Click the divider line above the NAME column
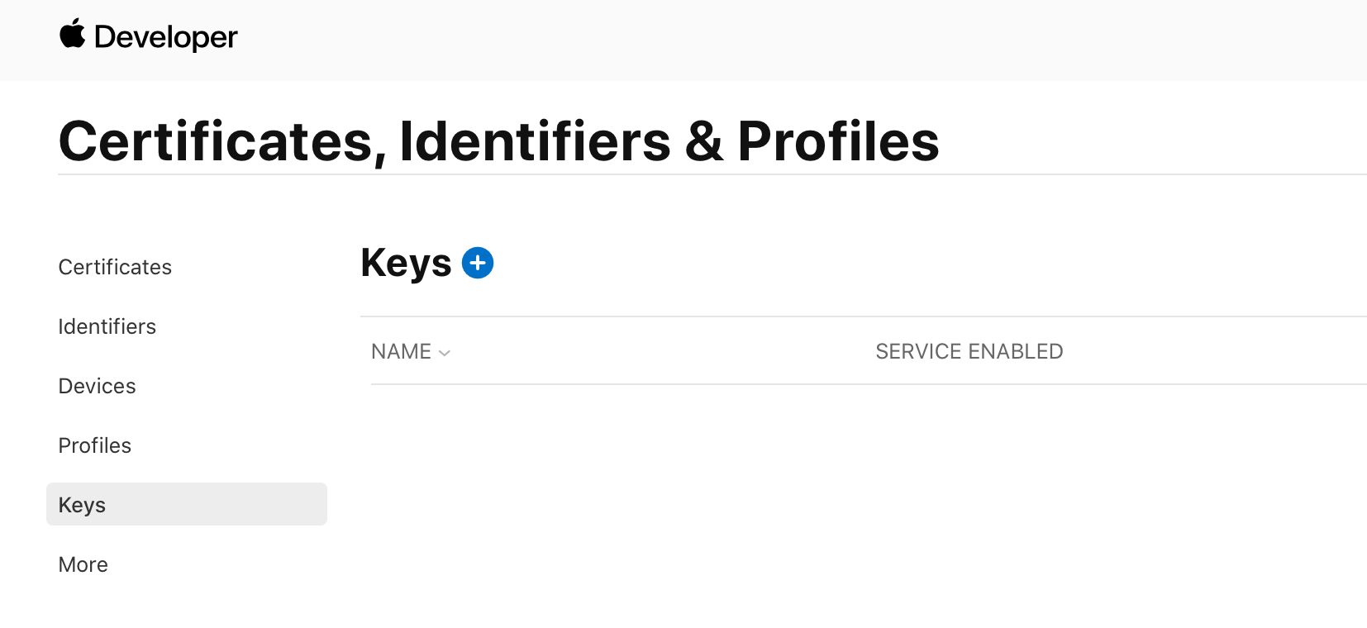This screenshot has width=1367, height=628. (x=864, y=316)
